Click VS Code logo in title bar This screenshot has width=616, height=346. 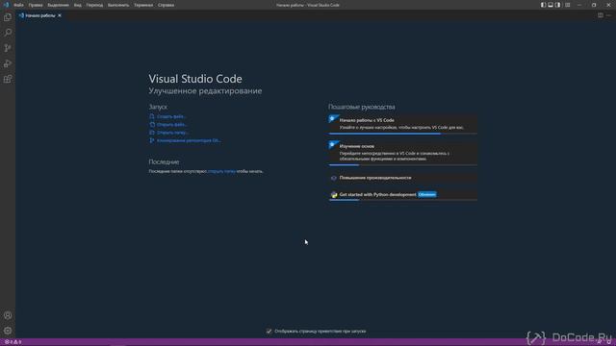[x=6, y=5]
